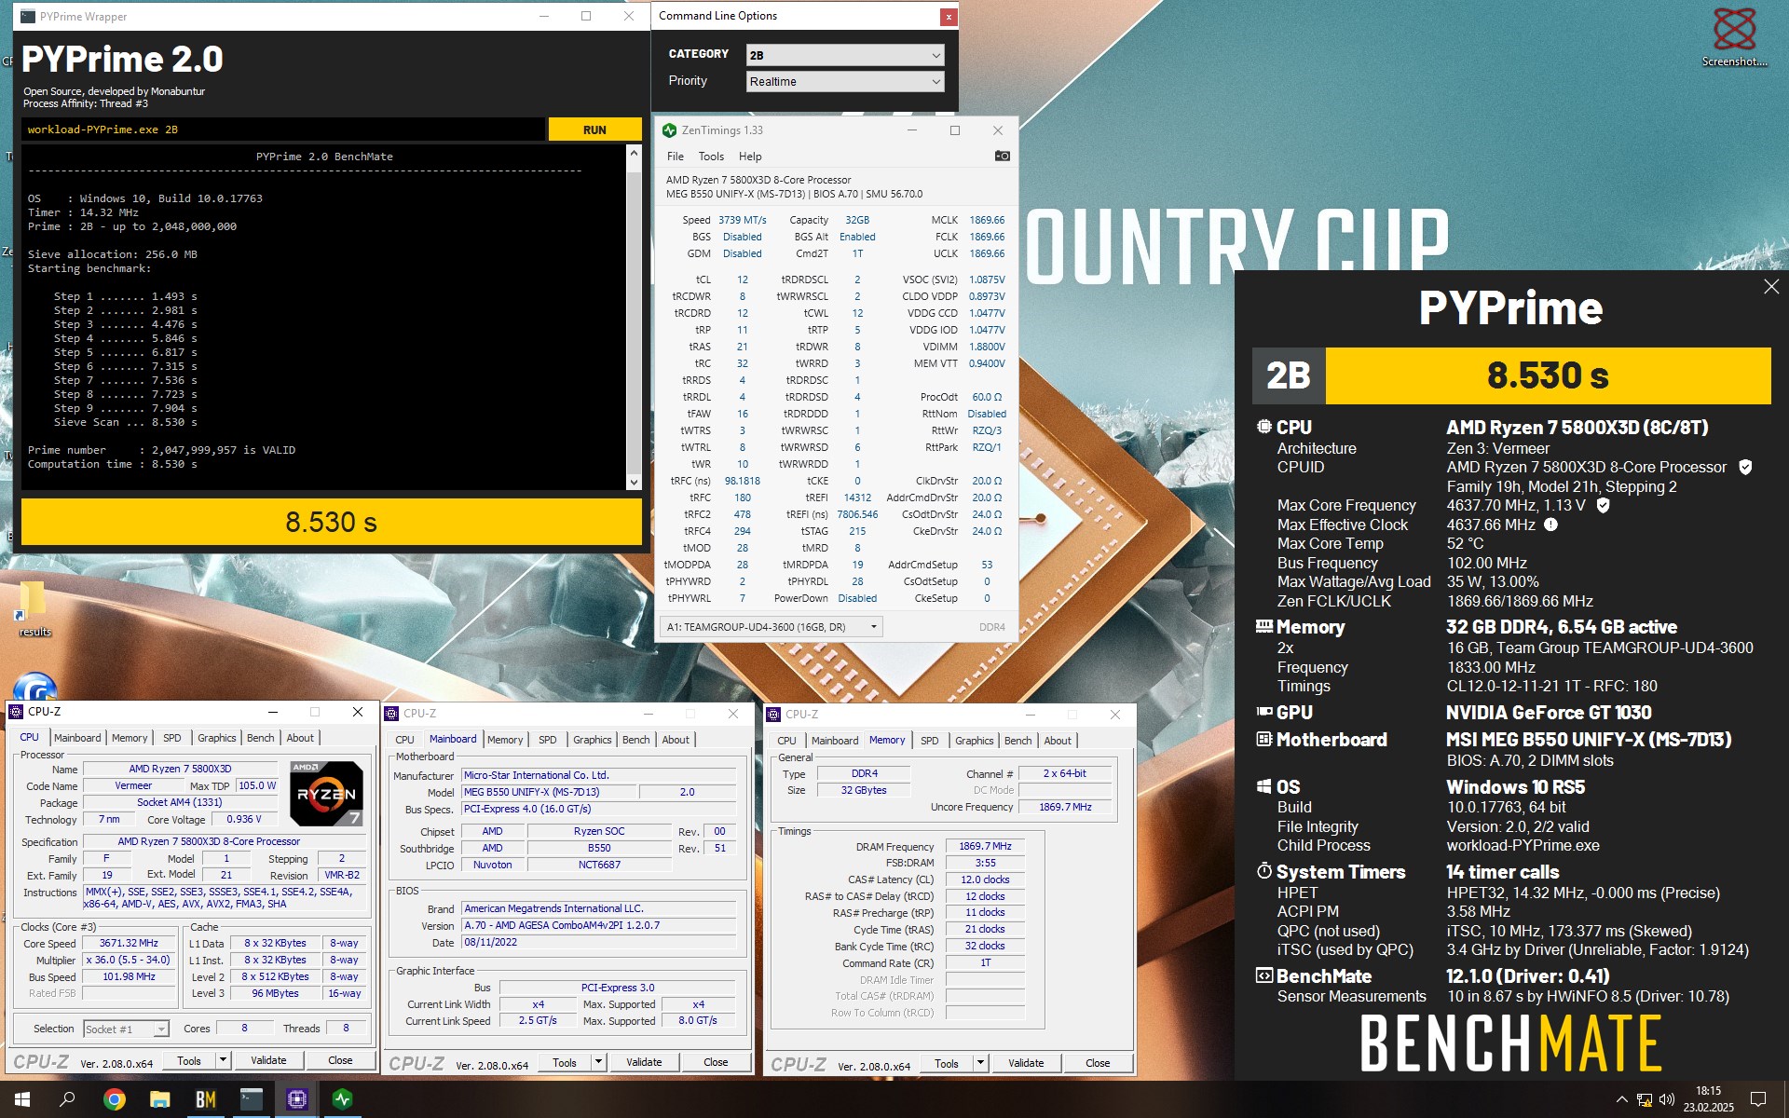Image resolution: width=1789 pixels, height=1118 pixels.
Task: Expand the ZenTimings DIMM selector A1 TEAMGROUP
Action: point(771,627)
